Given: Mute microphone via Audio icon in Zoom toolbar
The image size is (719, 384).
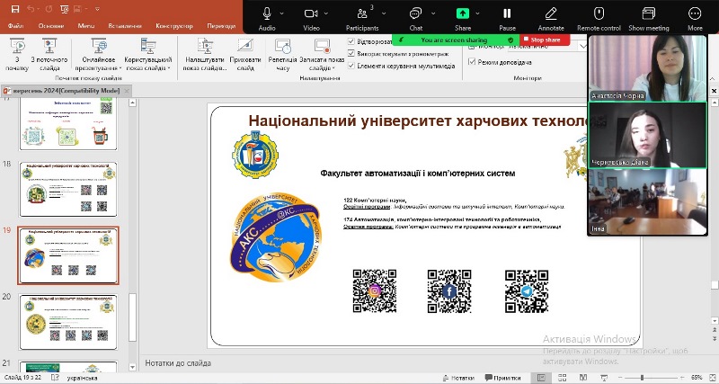Looking at the screenshot, I should (267, 14).
